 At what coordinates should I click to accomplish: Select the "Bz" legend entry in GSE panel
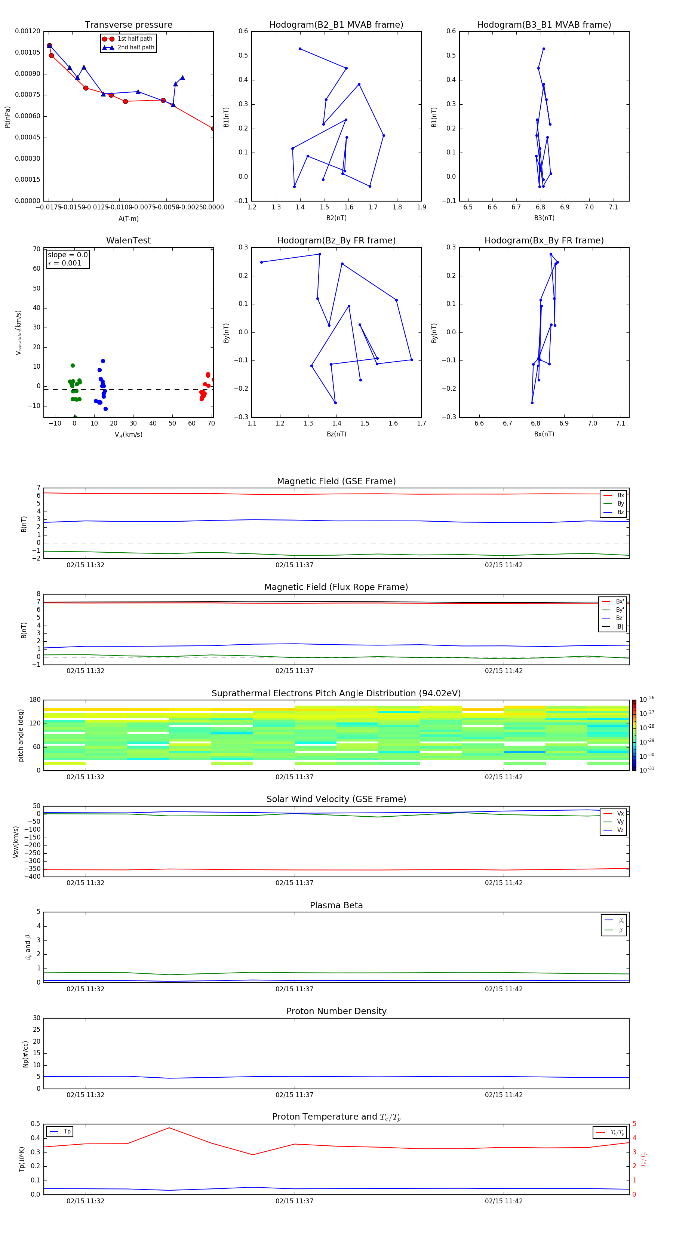pos(614,513)
